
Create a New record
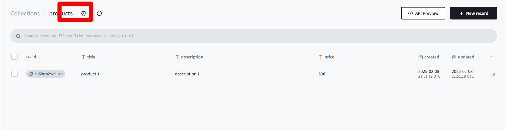(x=474, y=13)
